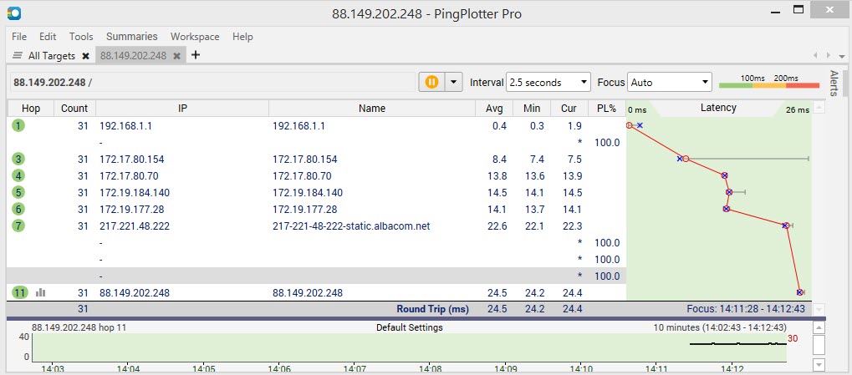852x375 pixels.
Task: Click the hop 7 latency marker on graph
Action: (x=785, y=226)
